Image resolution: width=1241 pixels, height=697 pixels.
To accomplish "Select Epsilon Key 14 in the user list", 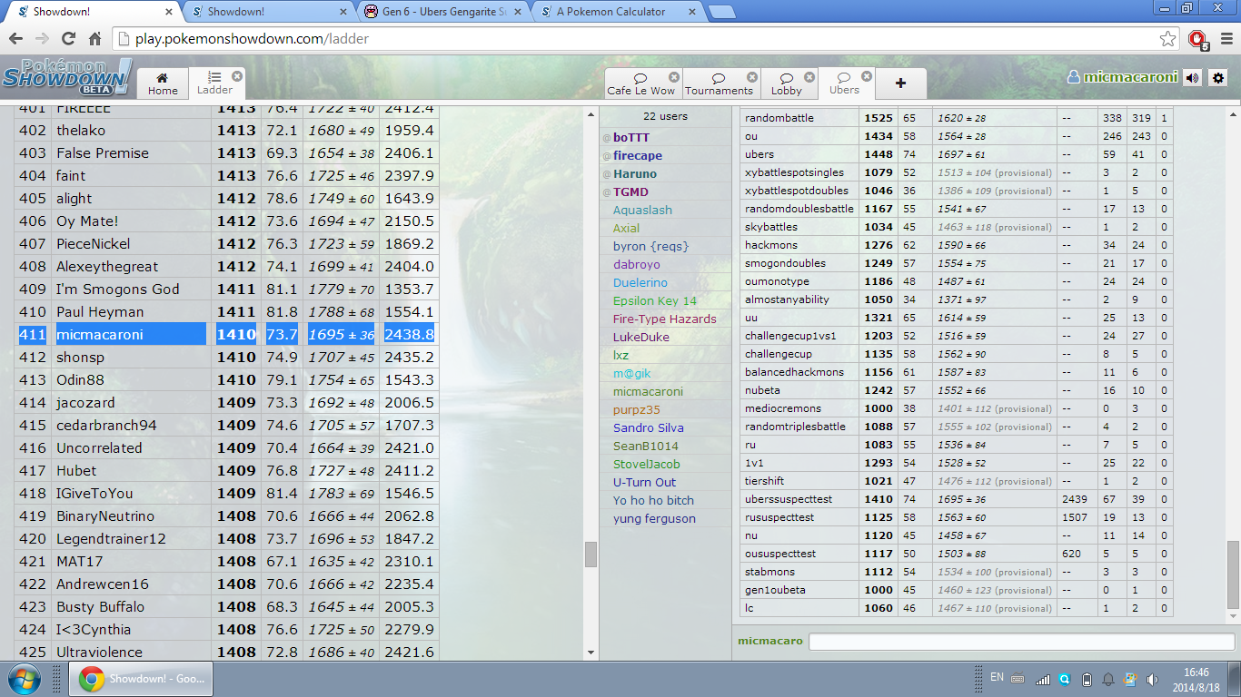I will click(655, 301).
